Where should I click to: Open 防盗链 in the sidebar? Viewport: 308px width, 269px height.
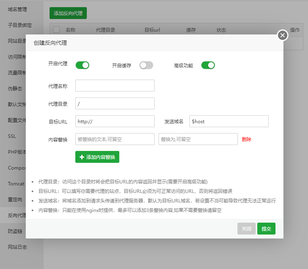[15, 231]
